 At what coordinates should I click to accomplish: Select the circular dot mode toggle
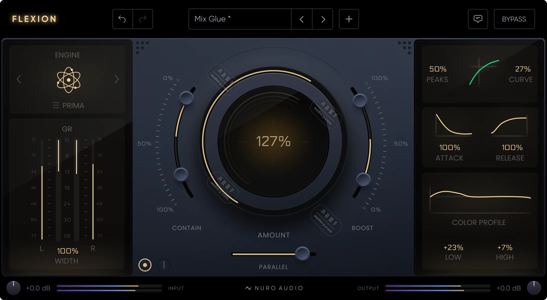pos(145,265)
